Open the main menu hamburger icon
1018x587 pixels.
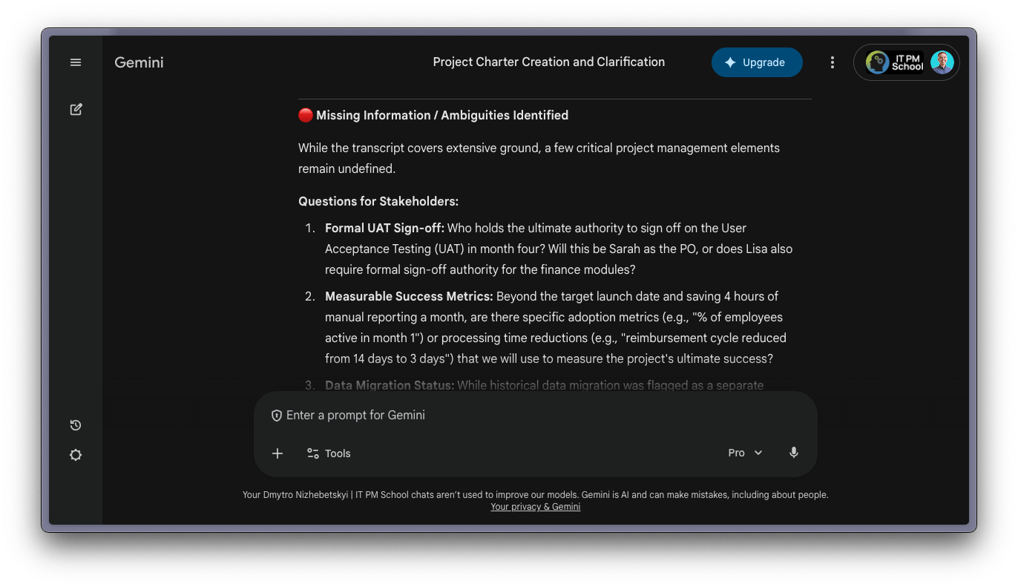(76, 62)
